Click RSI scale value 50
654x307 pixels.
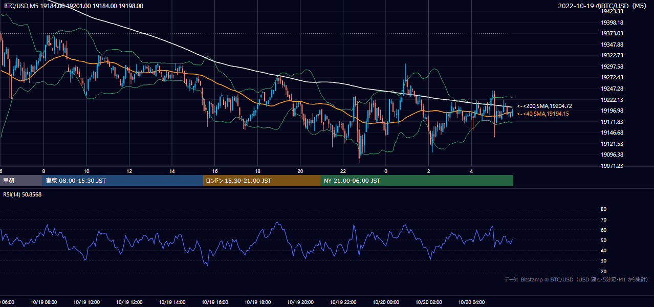tap(603, 240)
